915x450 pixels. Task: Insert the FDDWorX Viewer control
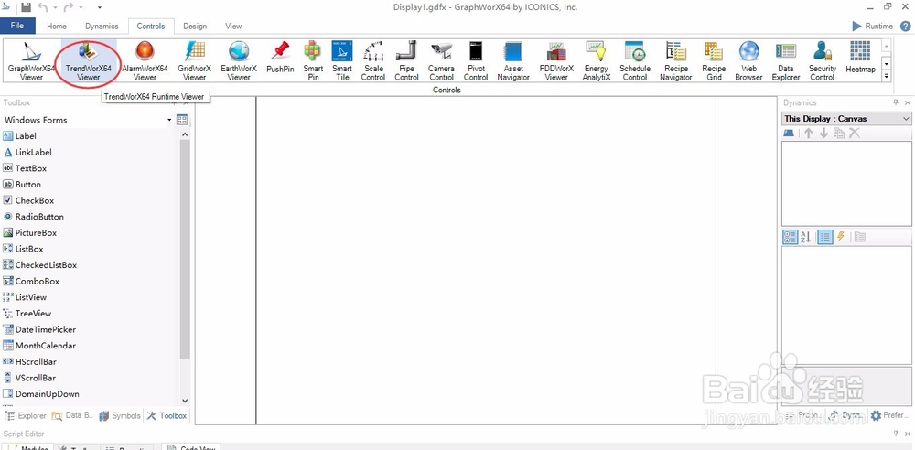(x=556, y=60)
